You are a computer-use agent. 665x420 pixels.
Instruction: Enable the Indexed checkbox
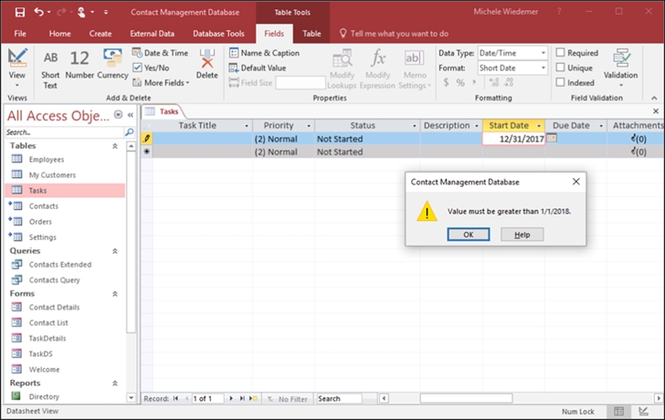pos(560,82)
